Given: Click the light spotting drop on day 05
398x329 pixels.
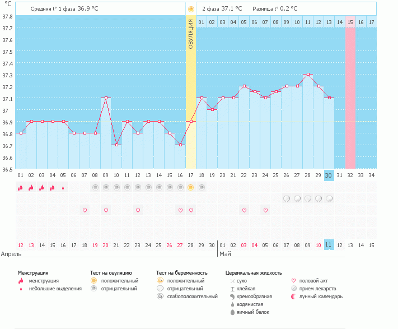Looking at the screenshot, I should pos(63,187).
